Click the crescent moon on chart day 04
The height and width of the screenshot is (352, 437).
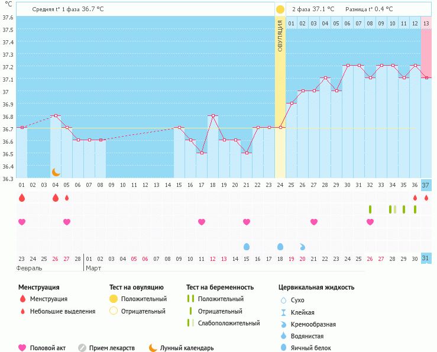click(56, 172)
